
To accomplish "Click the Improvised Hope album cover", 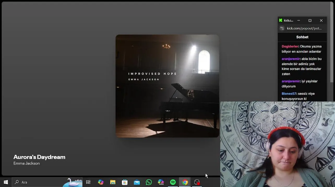I will tap(167, 86).
